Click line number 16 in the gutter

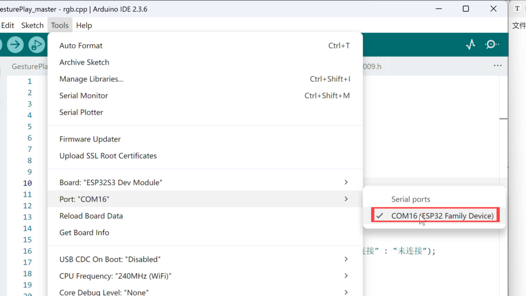coord(27,251)
